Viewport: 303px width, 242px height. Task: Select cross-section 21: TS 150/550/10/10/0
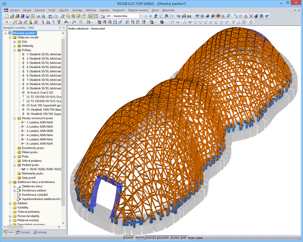click(44, 97)
